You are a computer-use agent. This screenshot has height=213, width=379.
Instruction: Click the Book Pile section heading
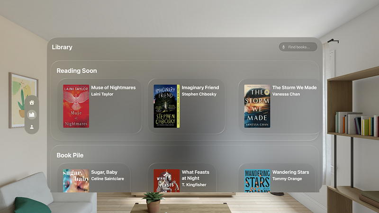[x=70, y=155]
